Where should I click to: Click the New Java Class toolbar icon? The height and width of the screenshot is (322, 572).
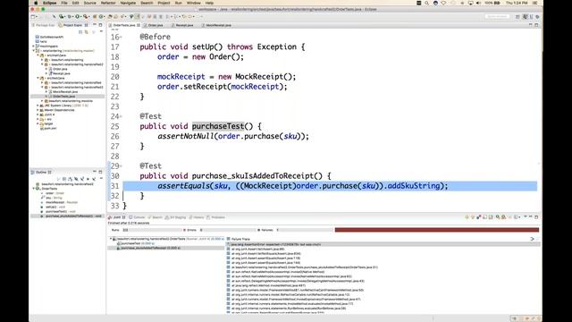pyautogui.click(x=102, y=16)
